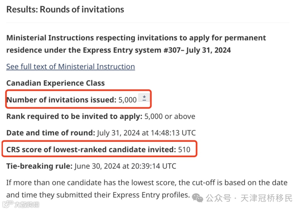Click the June 30, 2024 tie-breaking timestamp
Viewport: 302px width, 210px height.
pos(125,166)
